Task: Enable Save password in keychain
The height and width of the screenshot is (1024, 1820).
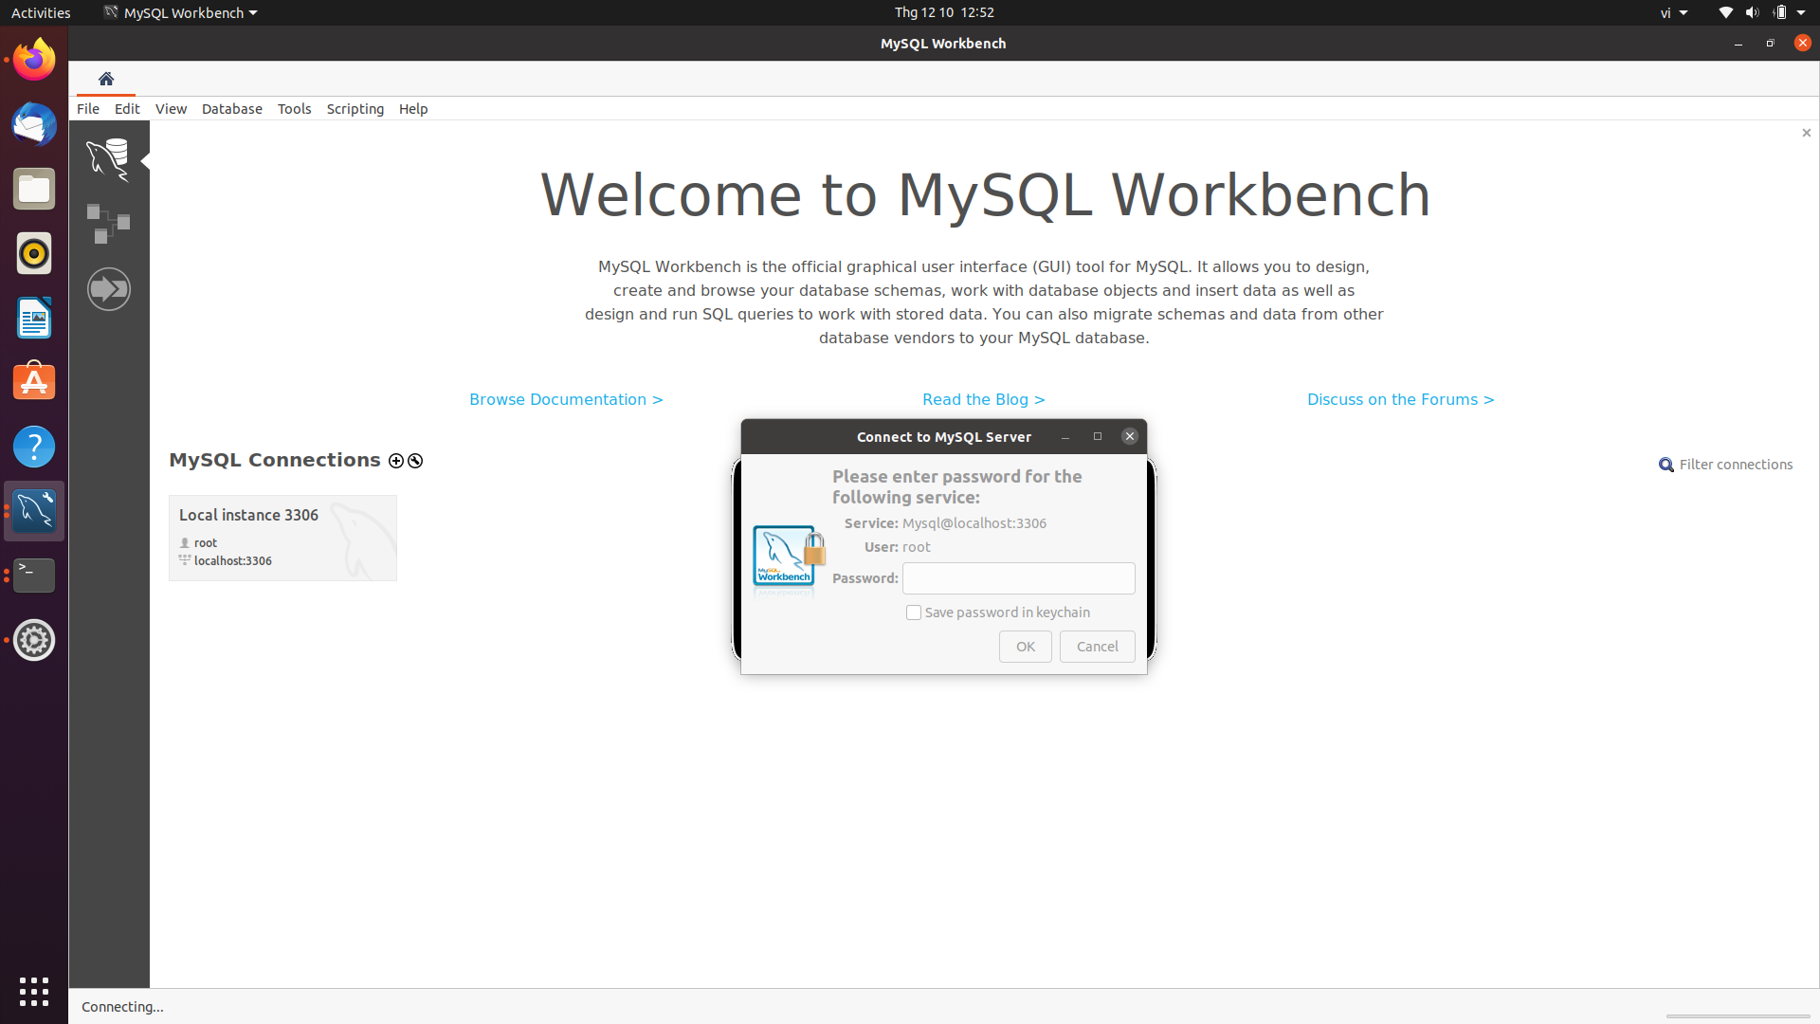Action: coord(913,613)
